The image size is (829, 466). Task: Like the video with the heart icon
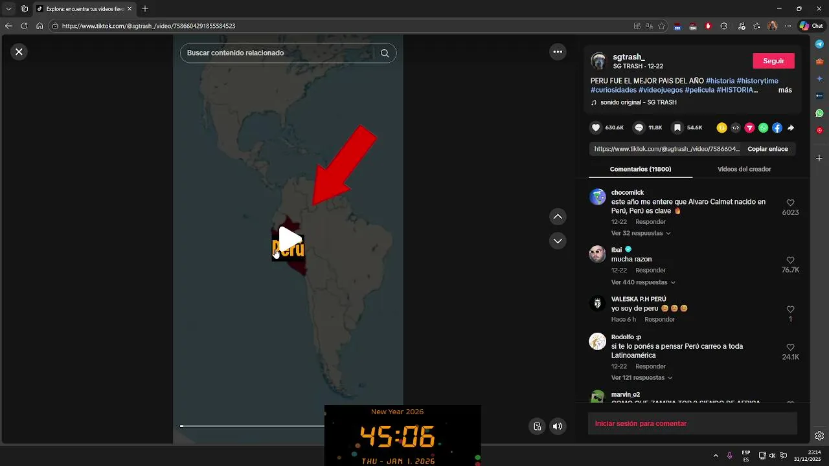(x=596, y=128)
